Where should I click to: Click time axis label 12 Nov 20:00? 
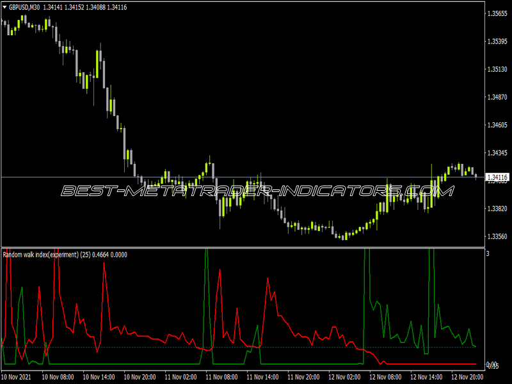tap(467, 377)
